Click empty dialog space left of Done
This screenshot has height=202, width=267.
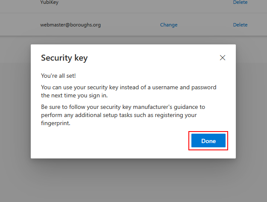111,141
